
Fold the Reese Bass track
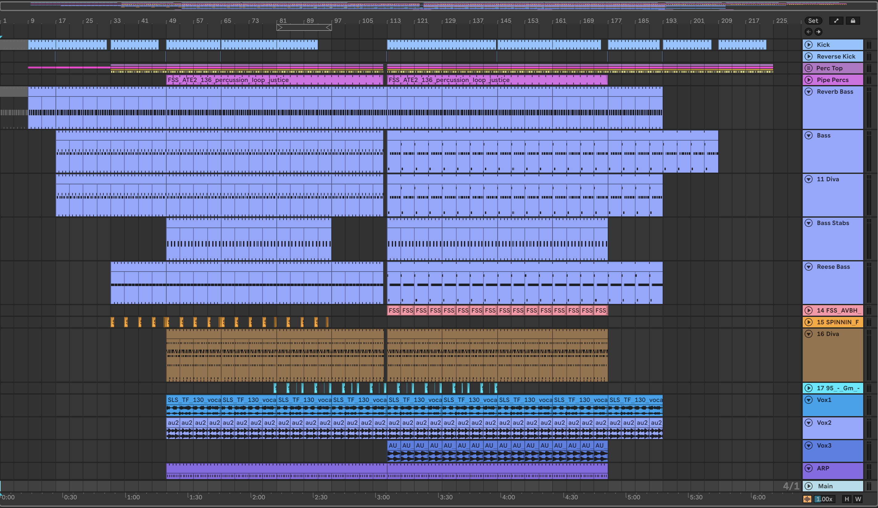(x=809, y=267)
